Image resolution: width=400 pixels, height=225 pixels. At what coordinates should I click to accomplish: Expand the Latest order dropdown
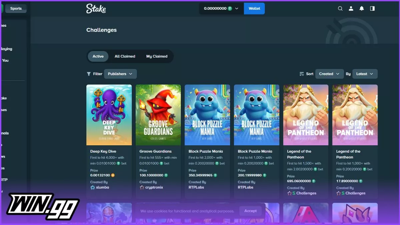(x=365, y=74)
